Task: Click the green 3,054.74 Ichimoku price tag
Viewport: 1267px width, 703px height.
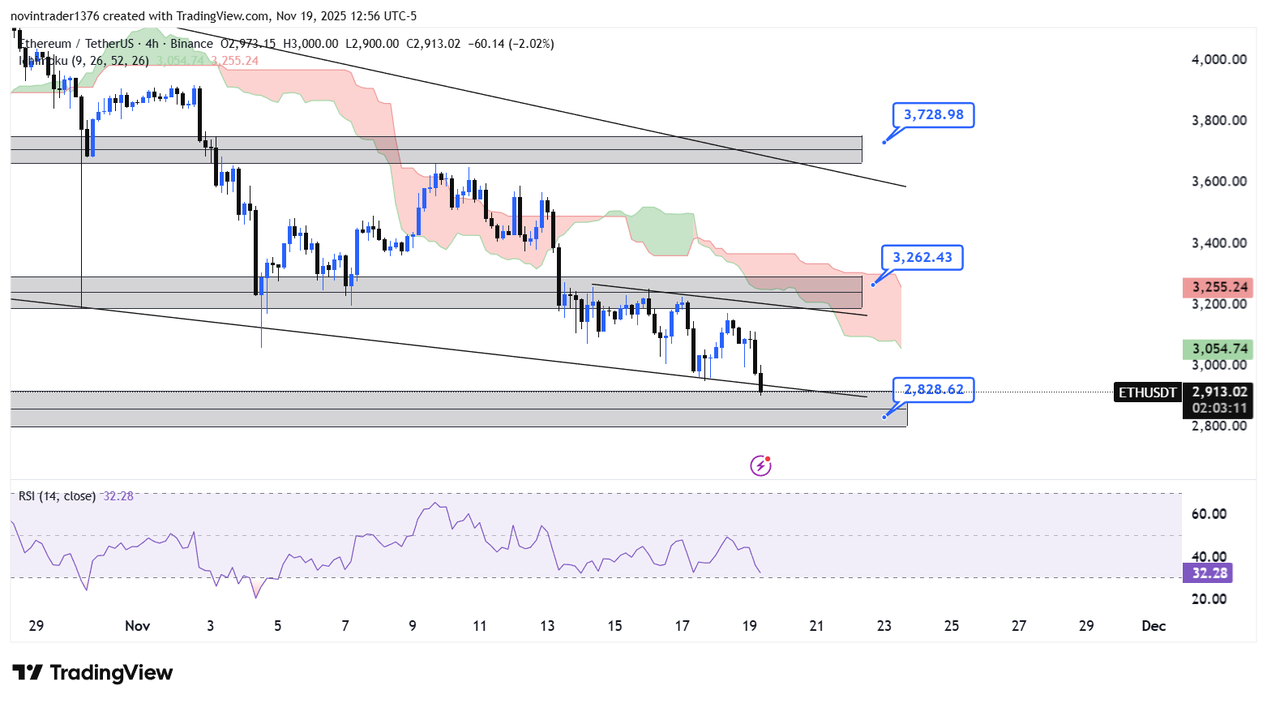Action: point(1218,349)
